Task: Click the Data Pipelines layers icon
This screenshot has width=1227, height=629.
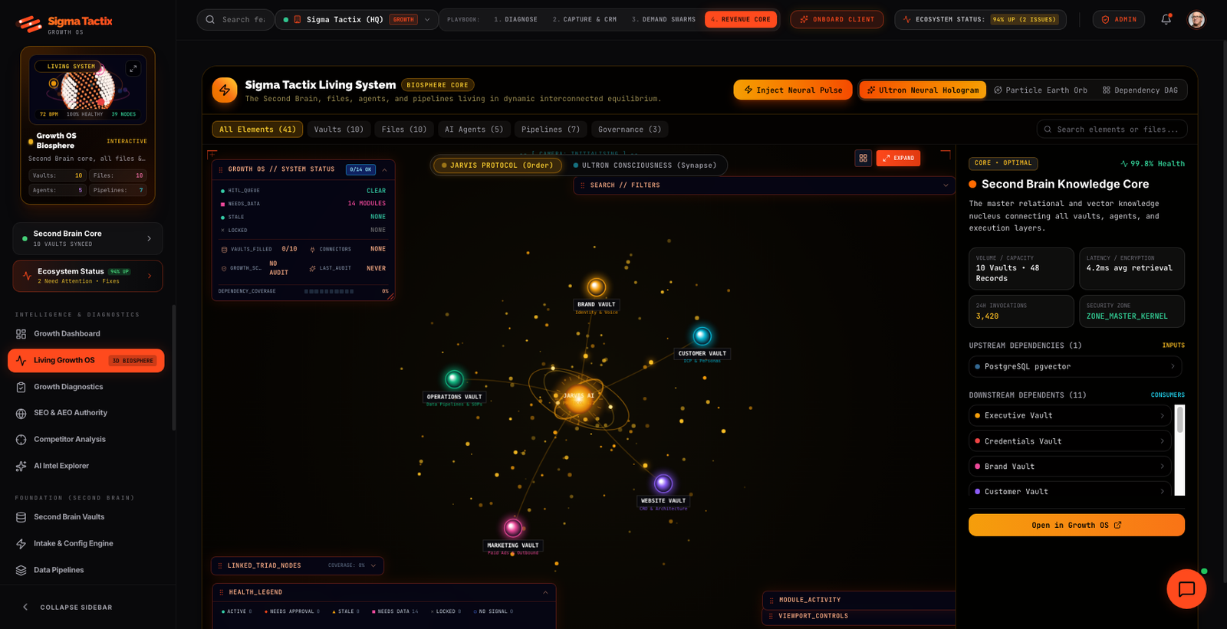Action: pyautogui.click(x=21, y=570)
